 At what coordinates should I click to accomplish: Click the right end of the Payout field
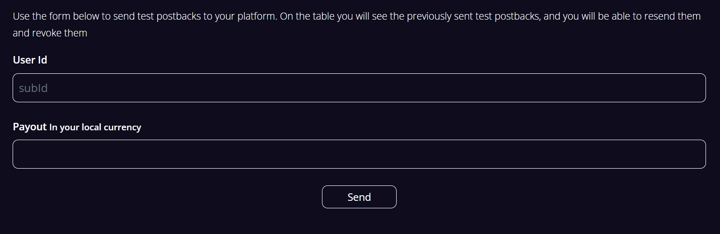tap(691, 154)
